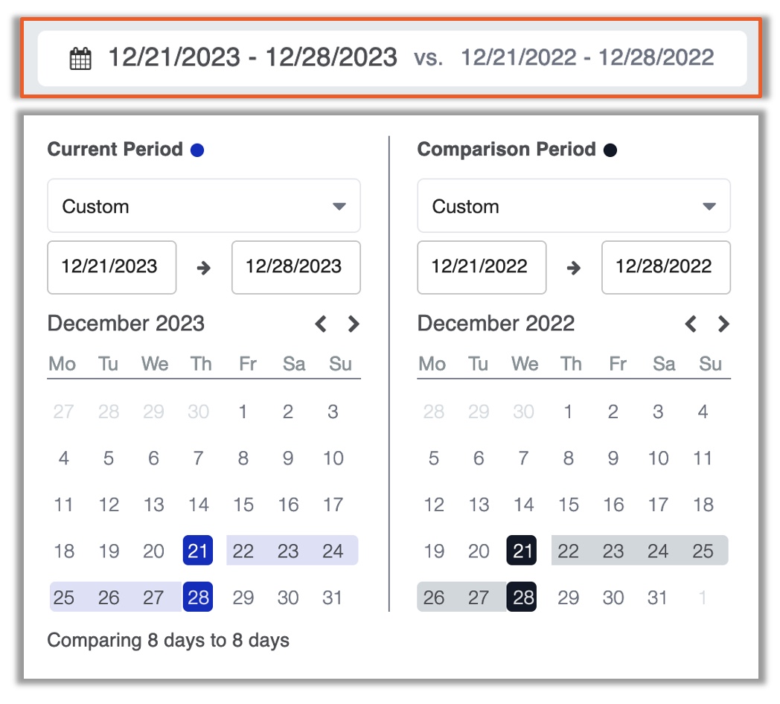Viewport: 780px width, 704px height.
Task: Open the Current Period Custom dropdown
Action: 204,206
